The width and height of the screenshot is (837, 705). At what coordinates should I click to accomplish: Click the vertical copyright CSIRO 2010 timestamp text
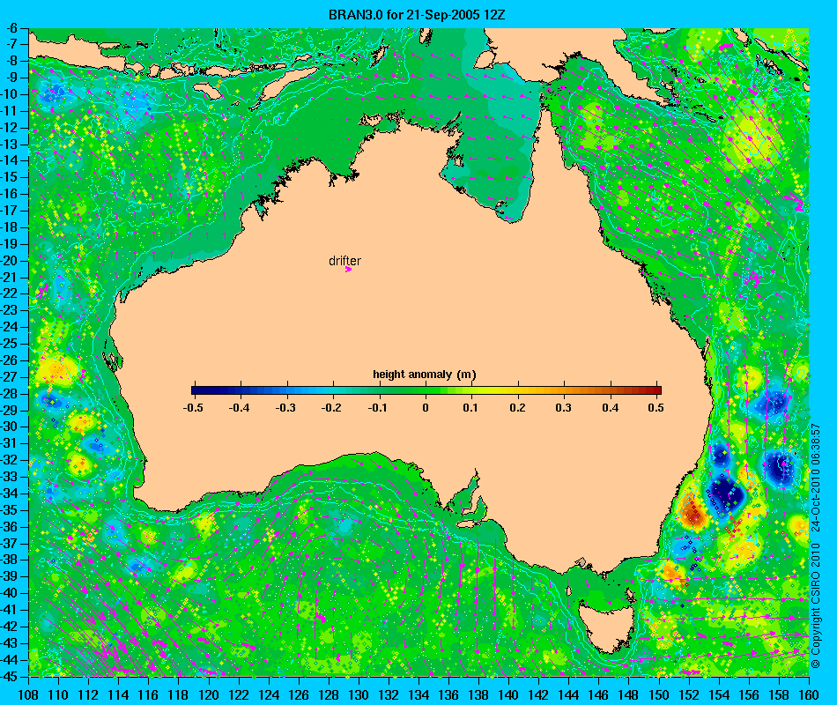[816, 545]
